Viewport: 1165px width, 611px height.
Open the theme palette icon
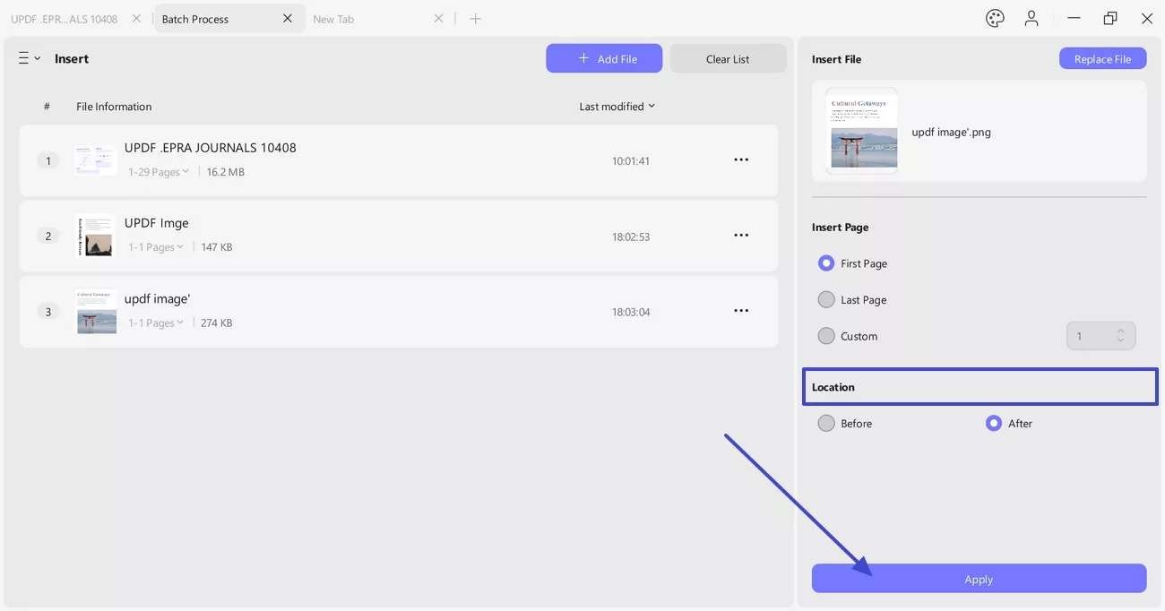pos(995,19)
